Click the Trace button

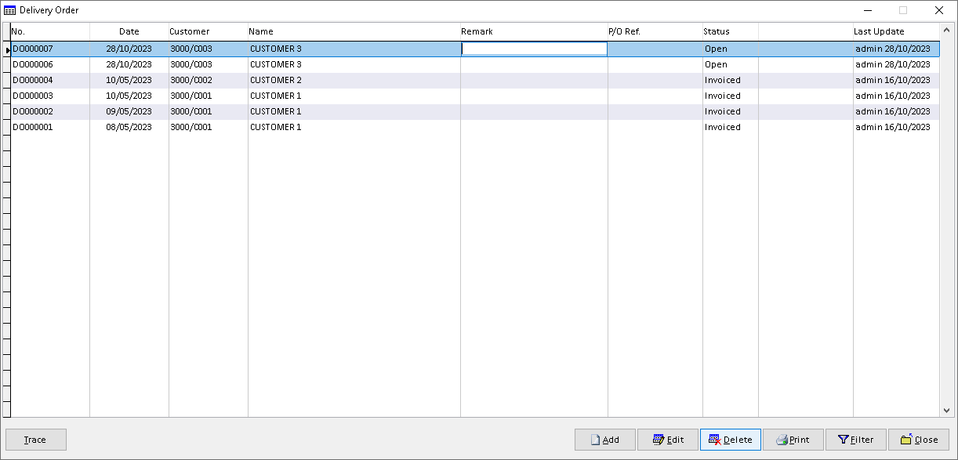[35, 440]
